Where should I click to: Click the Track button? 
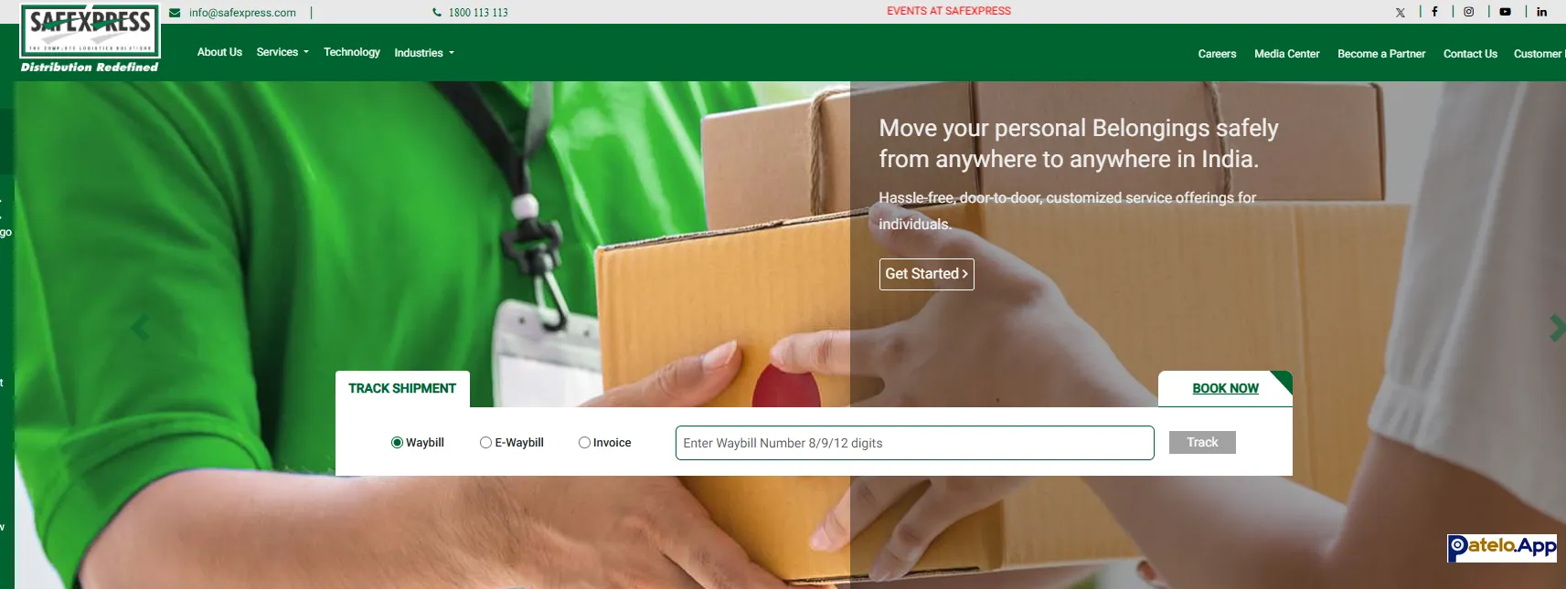pyautogui.click(x=1202, y=443)
